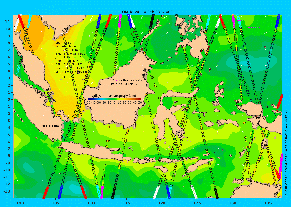Select the C2 satellite statistics row
Image resolution: width=291 pixels, height=207 pixels.
[70, 50]
